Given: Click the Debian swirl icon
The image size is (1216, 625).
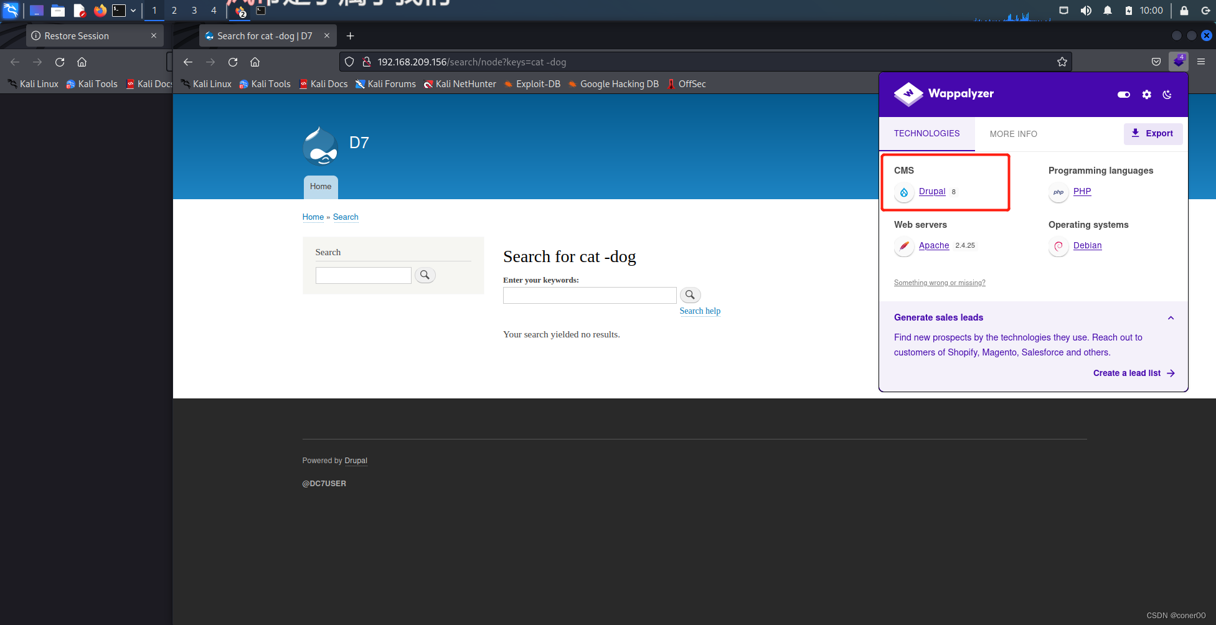Looking at the screenshot, I should tap(1058, 247).
